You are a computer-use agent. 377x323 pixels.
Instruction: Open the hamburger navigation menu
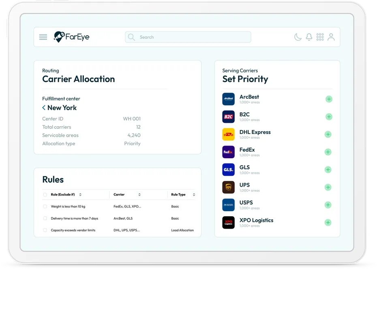[43, 37]
